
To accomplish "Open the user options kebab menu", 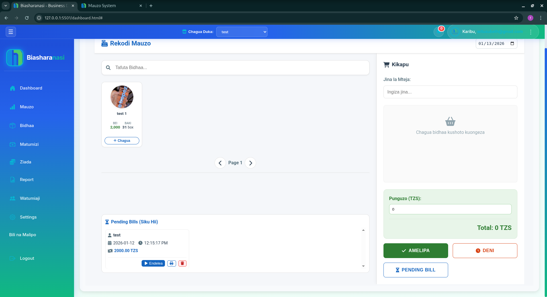I will [531, 32].
